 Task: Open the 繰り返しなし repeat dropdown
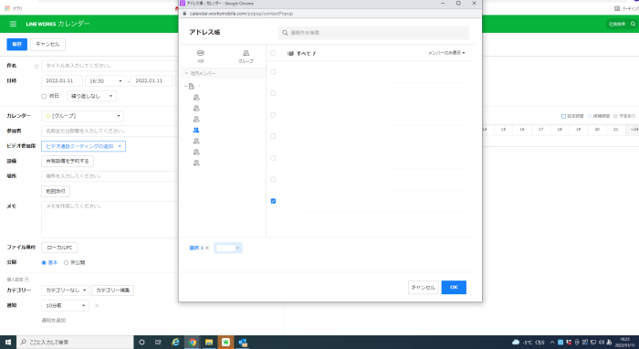[x=91, y=96]
